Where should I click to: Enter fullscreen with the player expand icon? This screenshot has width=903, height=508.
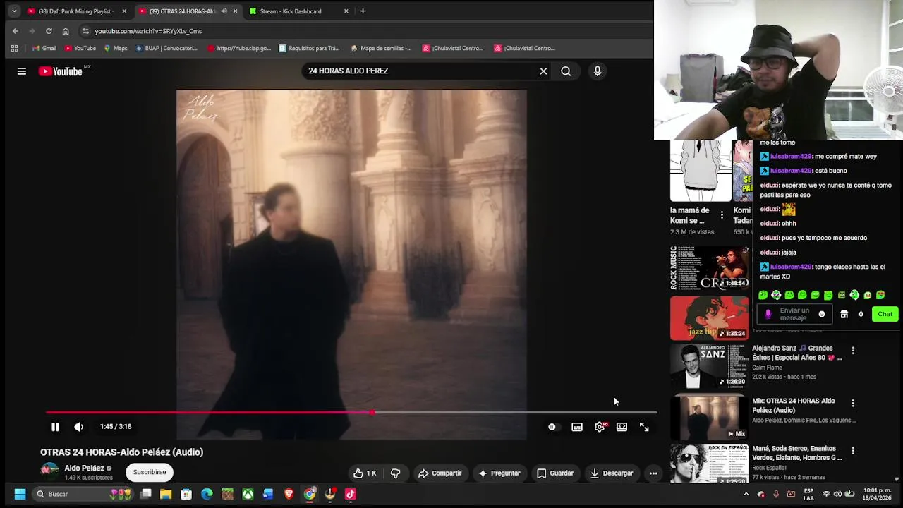(x=644, y=427)
